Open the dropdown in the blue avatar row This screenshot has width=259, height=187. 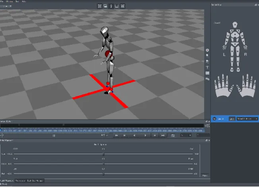pyautogui.click(x=247, y=119)
